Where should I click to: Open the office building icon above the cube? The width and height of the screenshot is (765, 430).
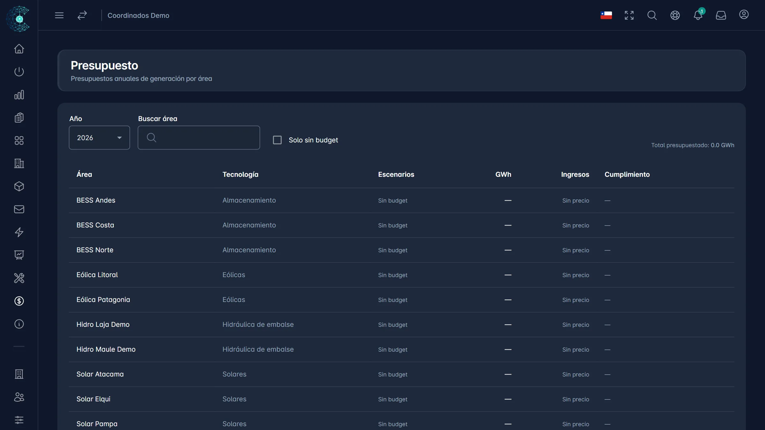(x=19, y=163)
